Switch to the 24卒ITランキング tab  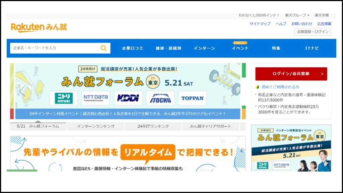(153, 126)
